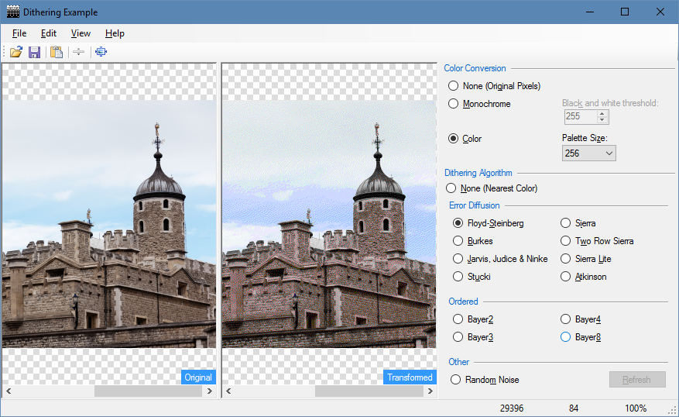Decrease the black and white threshold

[x=602, y=119]
